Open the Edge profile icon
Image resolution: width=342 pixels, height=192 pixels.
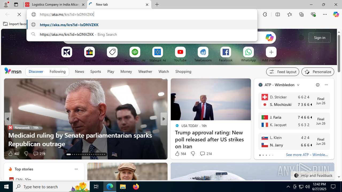[6, 5]
